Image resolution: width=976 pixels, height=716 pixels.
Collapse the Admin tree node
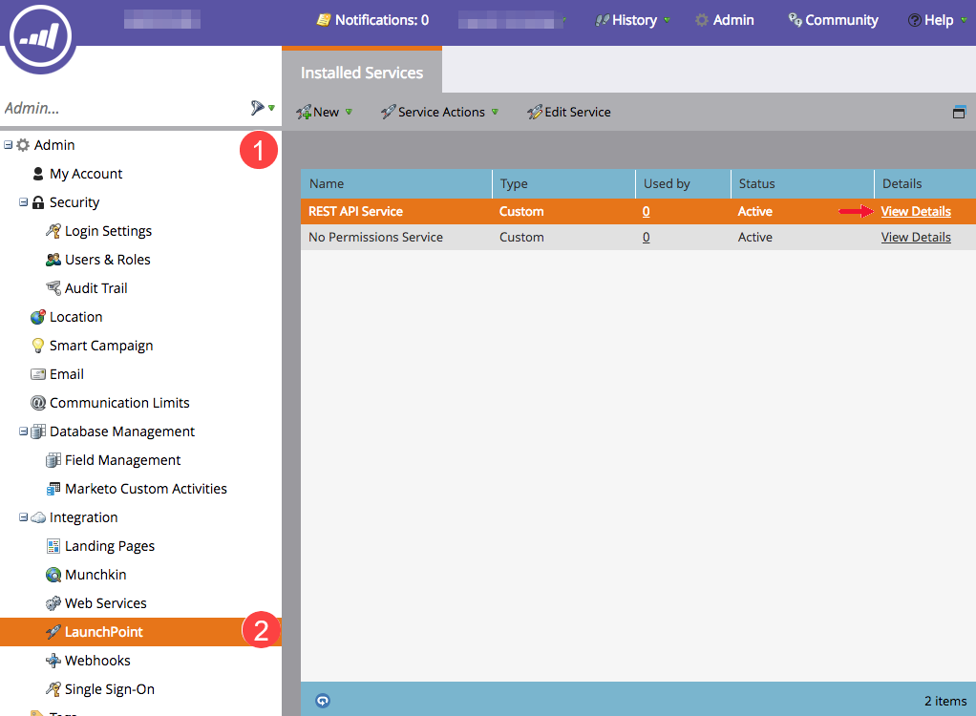coord(8,145)
